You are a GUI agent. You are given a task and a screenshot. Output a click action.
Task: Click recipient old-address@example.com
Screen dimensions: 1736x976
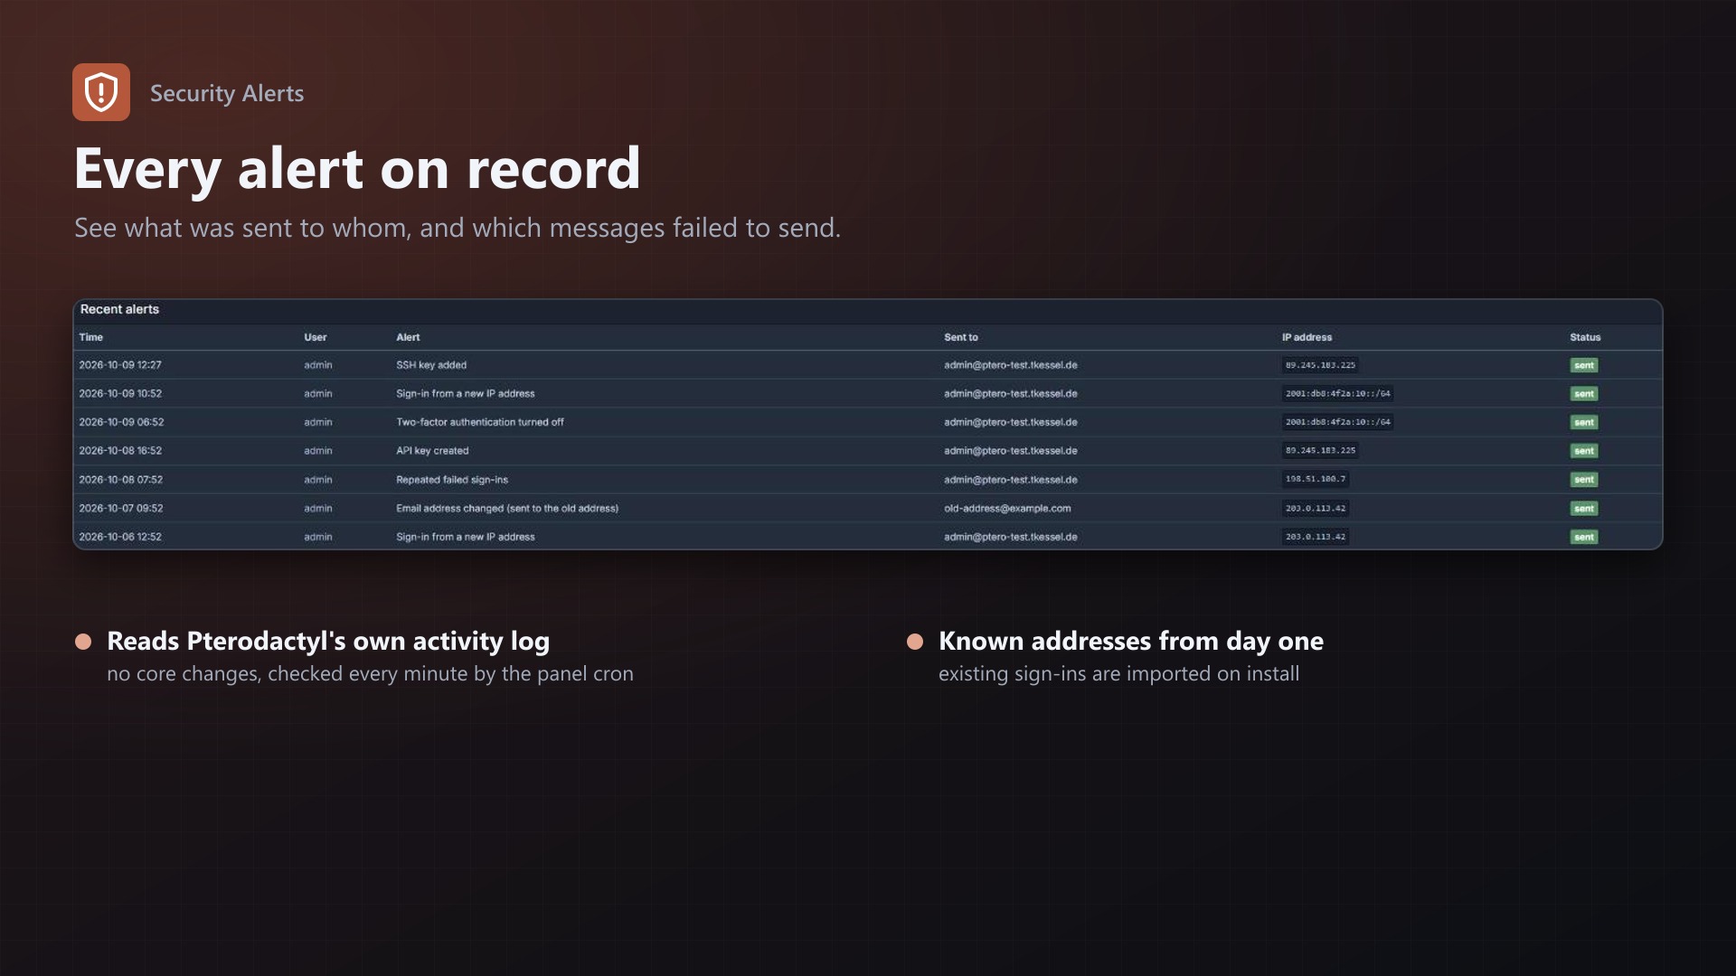1007,509
